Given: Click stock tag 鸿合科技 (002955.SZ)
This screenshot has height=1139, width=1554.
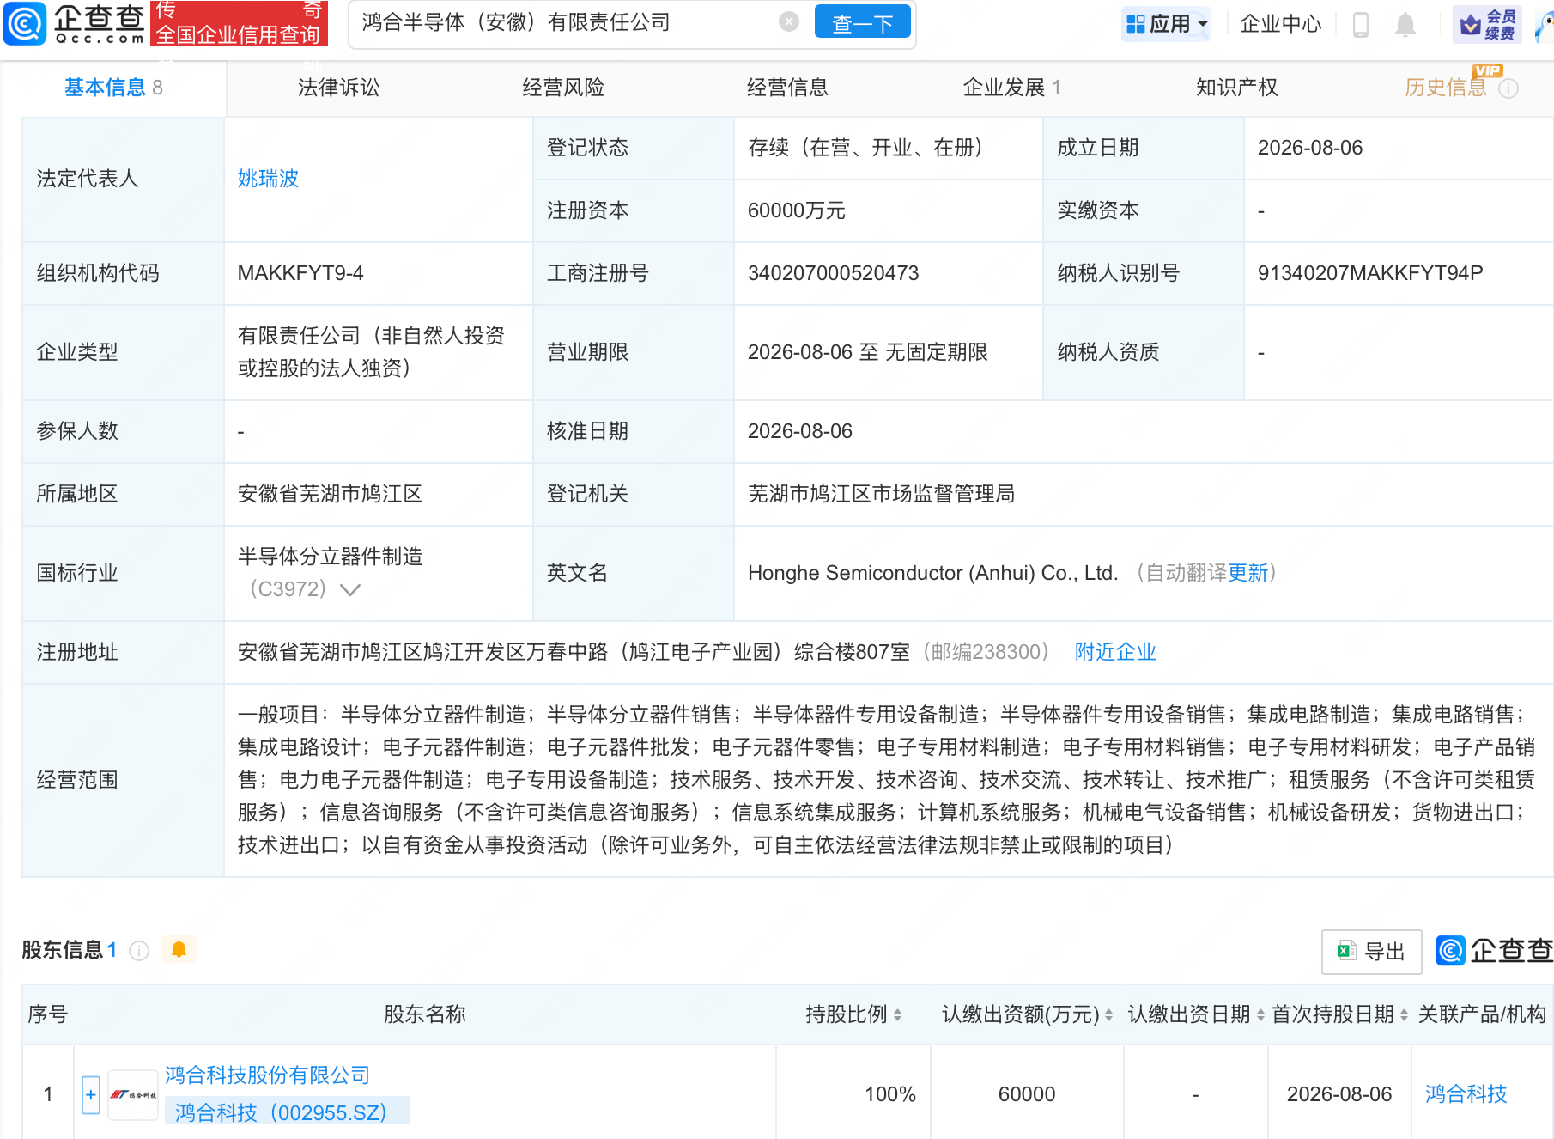Looking at the screenshot, I should (287, 1112).
